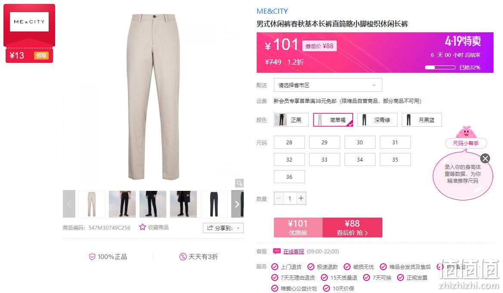Increase quantity with plus button
The height and width of the screenshot is (293, 503).
coord(301,198)
